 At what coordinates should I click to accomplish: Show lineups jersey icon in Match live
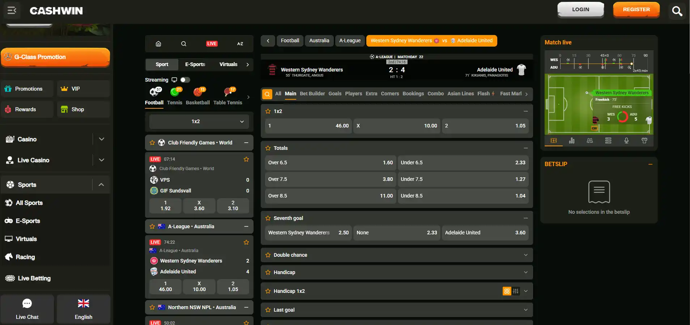644,140
